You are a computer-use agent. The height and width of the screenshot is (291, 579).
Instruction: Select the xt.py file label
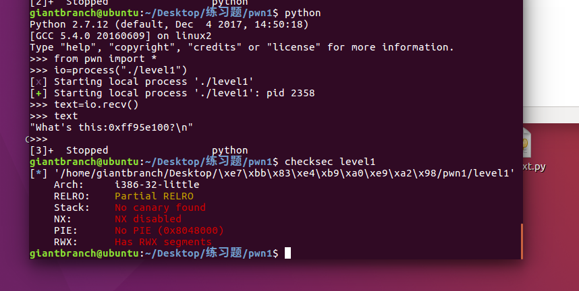tap(533, 166)
